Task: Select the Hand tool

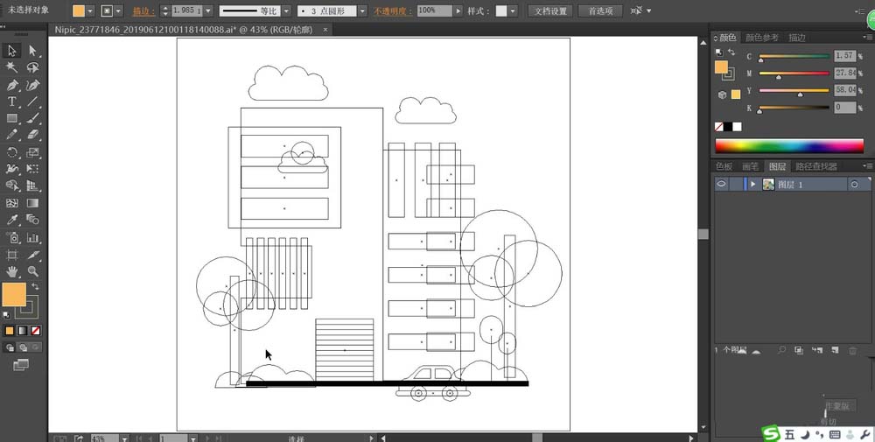Action: (x=11, y=272)
